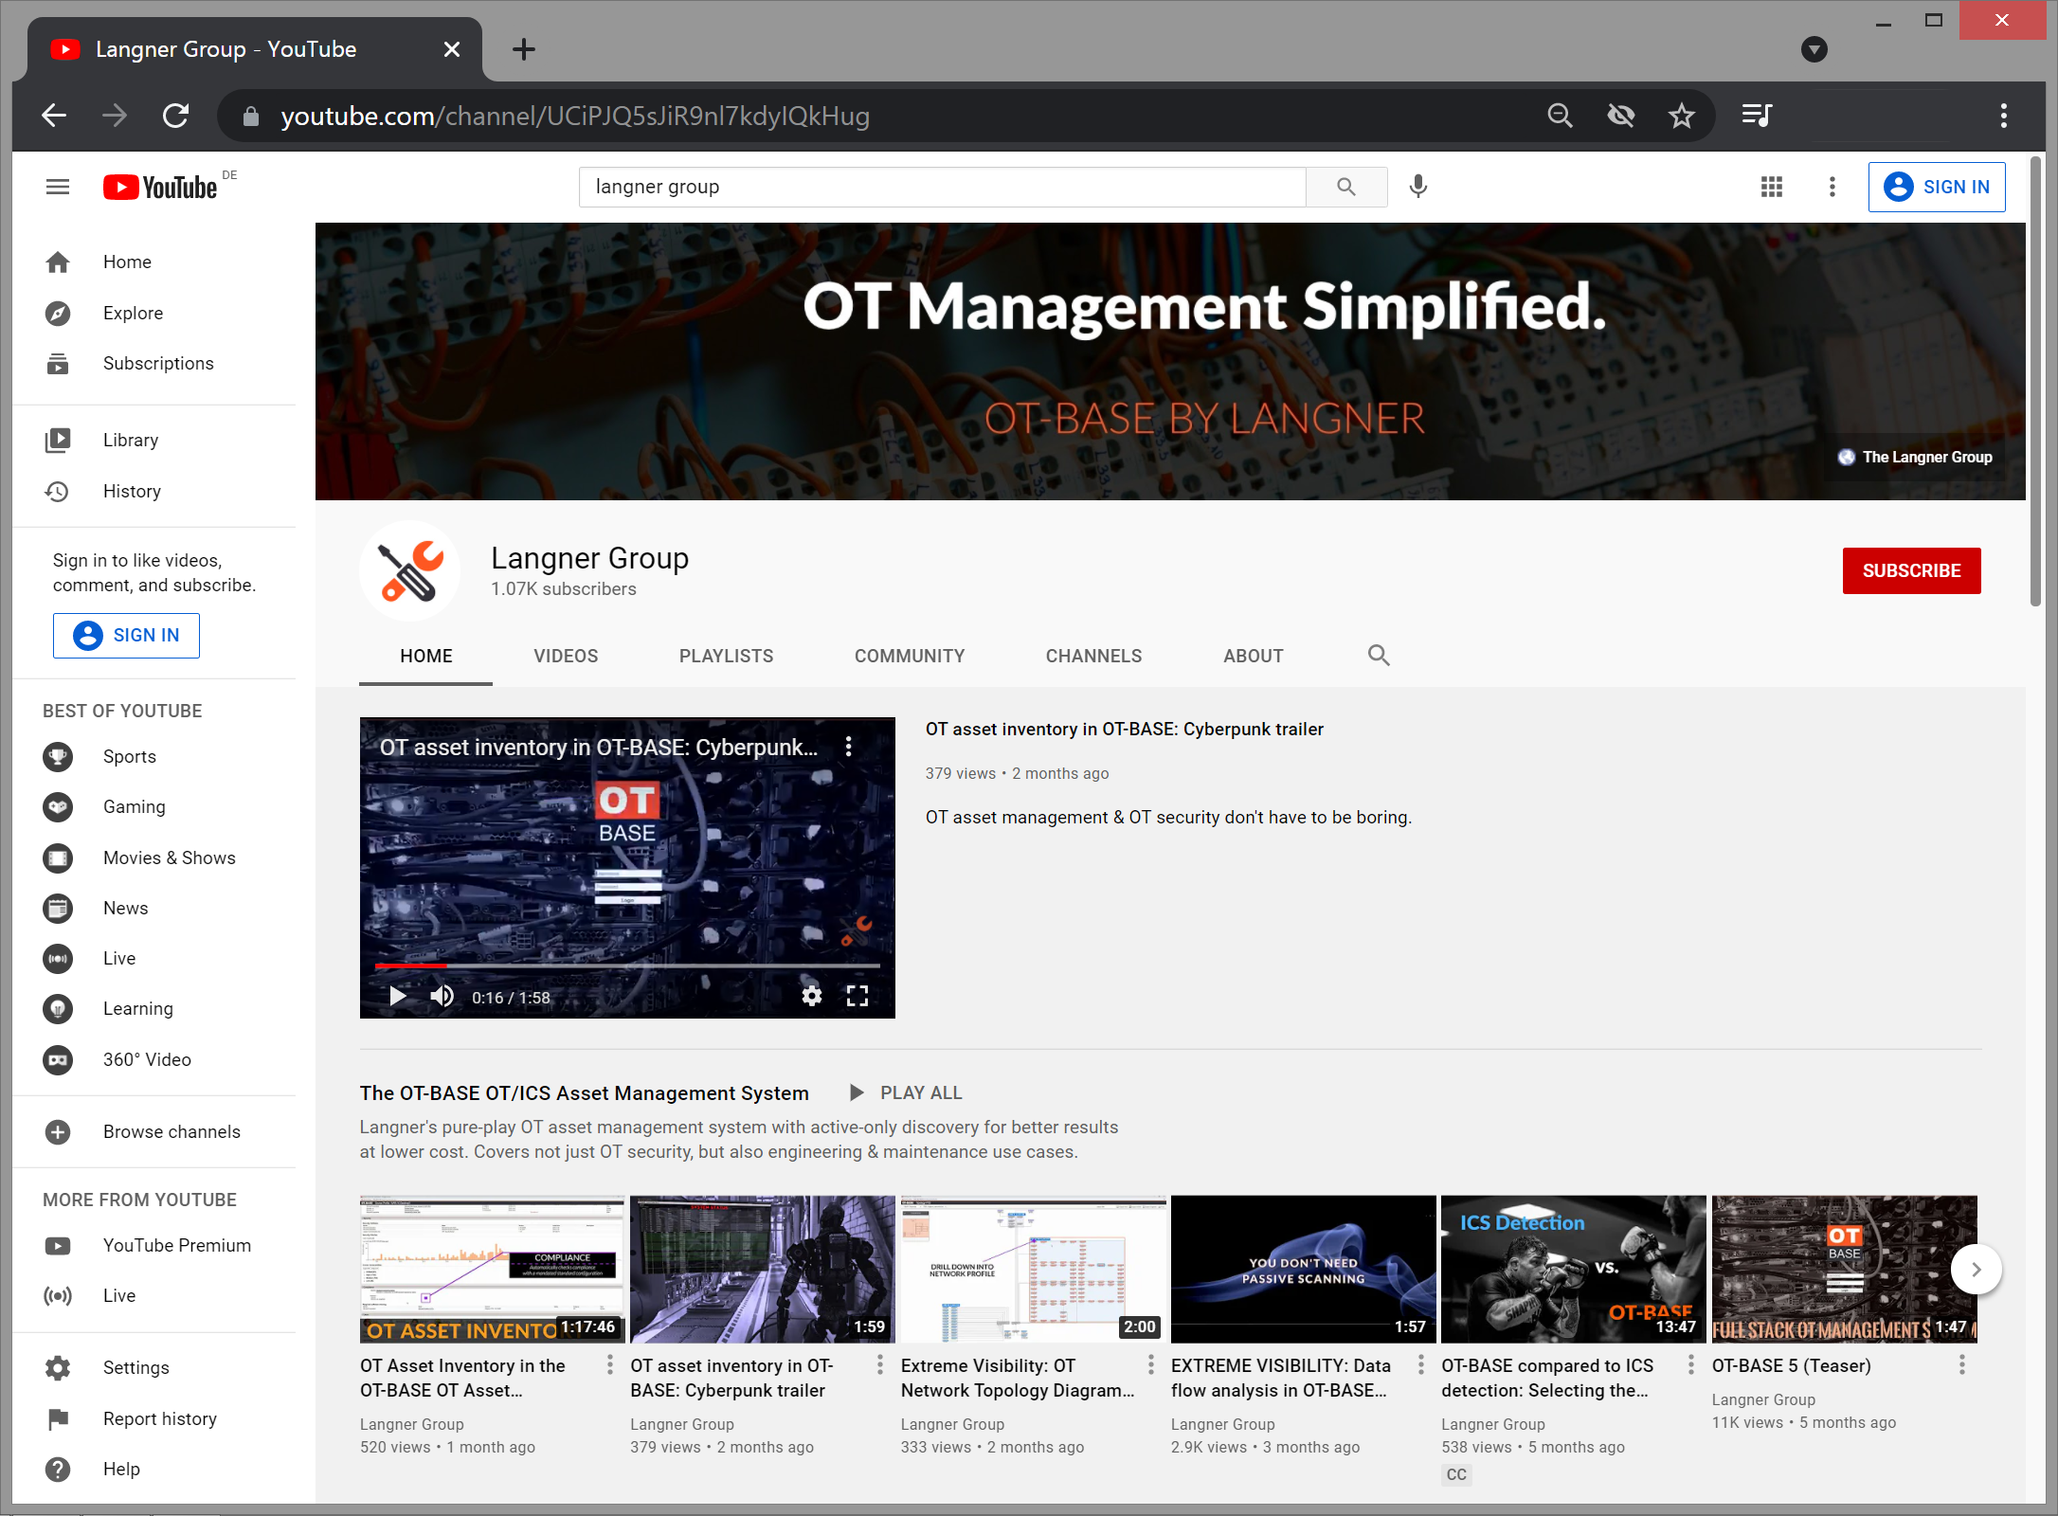Reload the page in browser
Image resolution: width=2058 pixels, height=1516 pixels.
176,116
